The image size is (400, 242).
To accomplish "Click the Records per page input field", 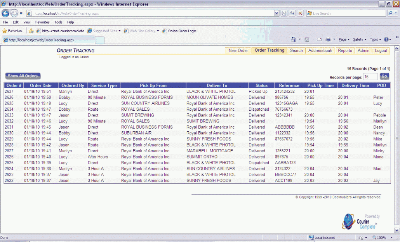I will (370, 77).
